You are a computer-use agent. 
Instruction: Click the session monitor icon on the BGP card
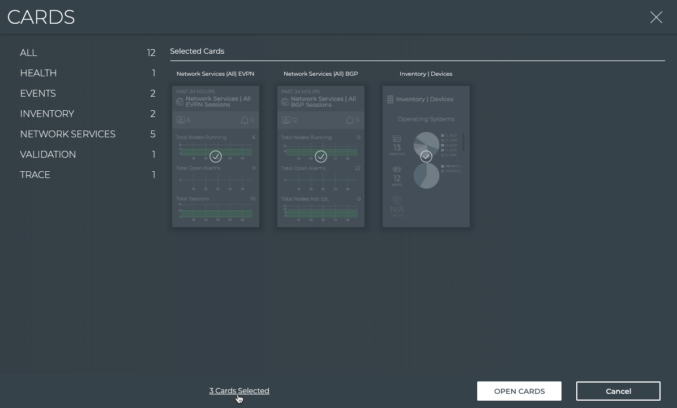286,120
